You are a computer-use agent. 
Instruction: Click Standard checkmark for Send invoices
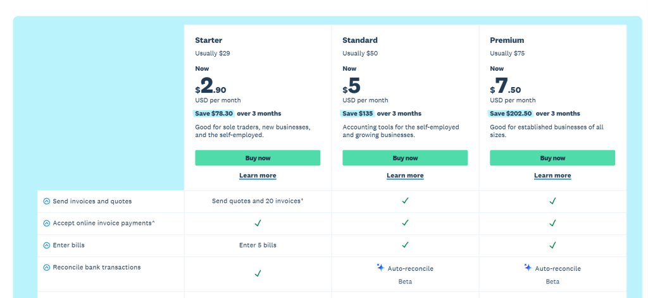pyautogui.click(x=405, y=201)
